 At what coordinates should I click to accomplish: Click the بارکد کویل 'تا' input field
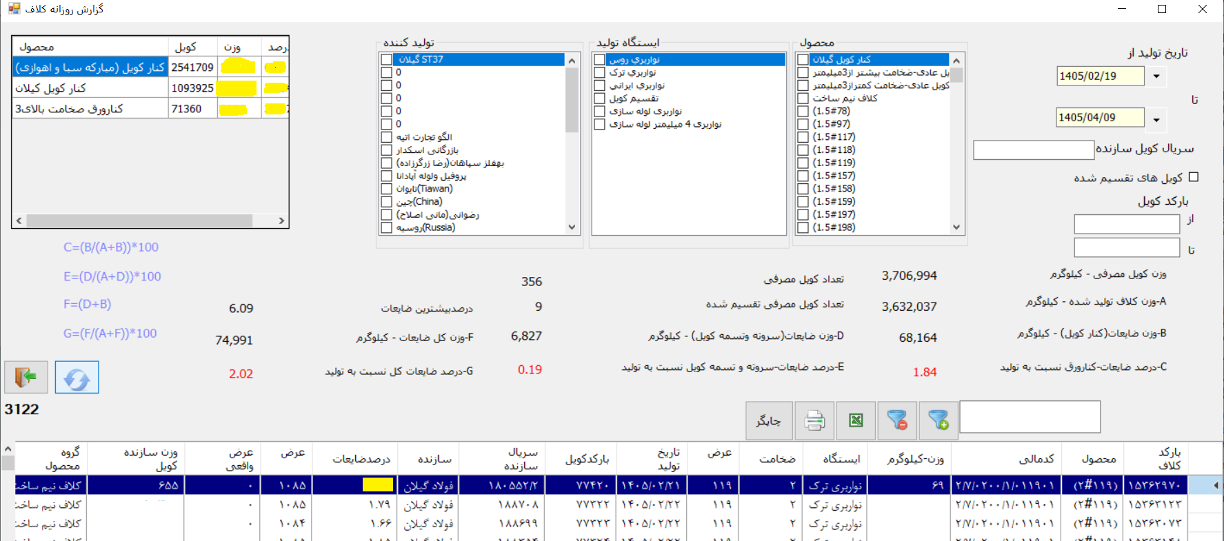pyautogui.click(x=1127, y=247)
